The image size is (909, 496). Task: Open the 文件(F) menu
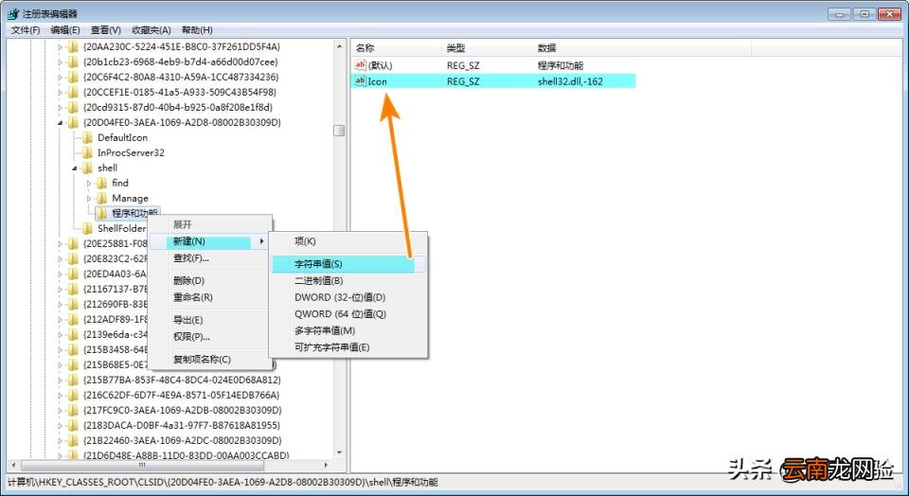coord(26,30)
